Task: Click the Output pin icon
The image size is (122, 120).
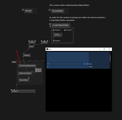Action: pyautogui.click(x=54, y=41)
